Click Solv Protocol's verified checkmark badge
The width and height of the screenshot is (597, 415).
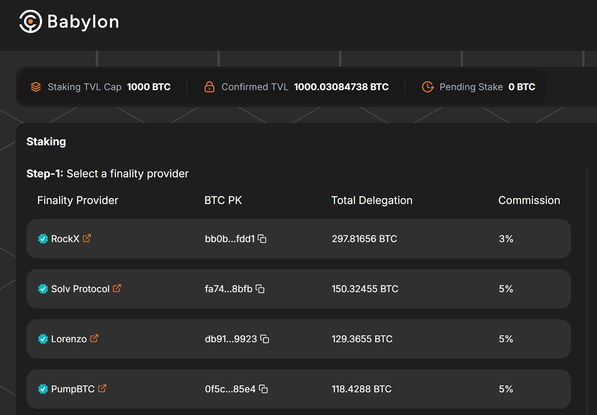coord(43,289)
